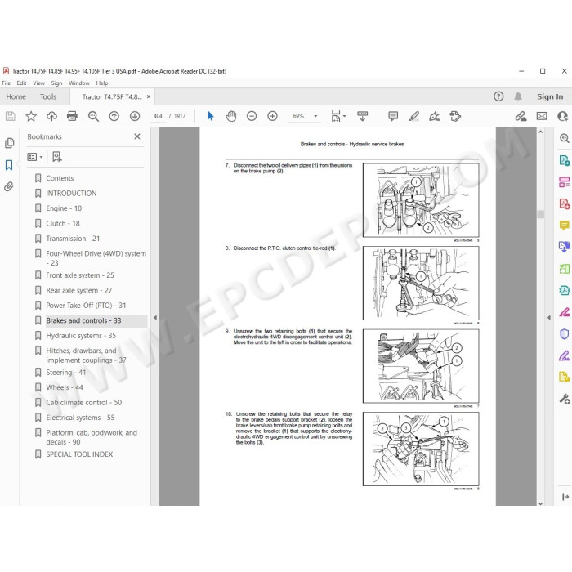
Task: Open More Tools wrench icon in right pane
Action: tap(565, 399)
